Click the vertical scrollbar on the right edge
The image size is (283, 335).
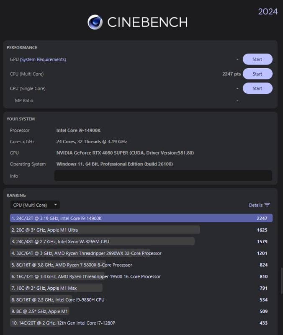pyautogui.click(x=281, y=281)
